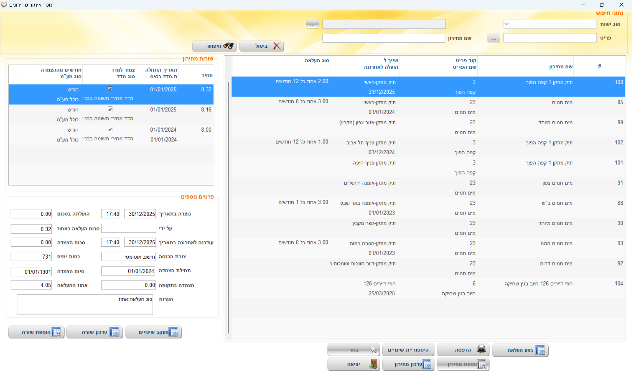
Task: Click the סוג העלאה column header
Action: tap(317, 61)
